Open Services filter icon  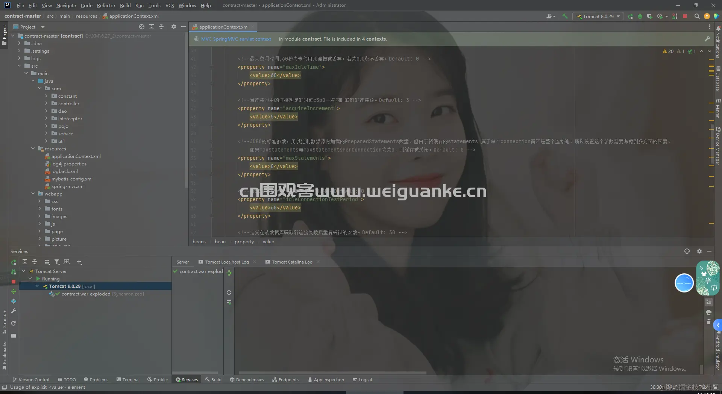click(57, 262)
